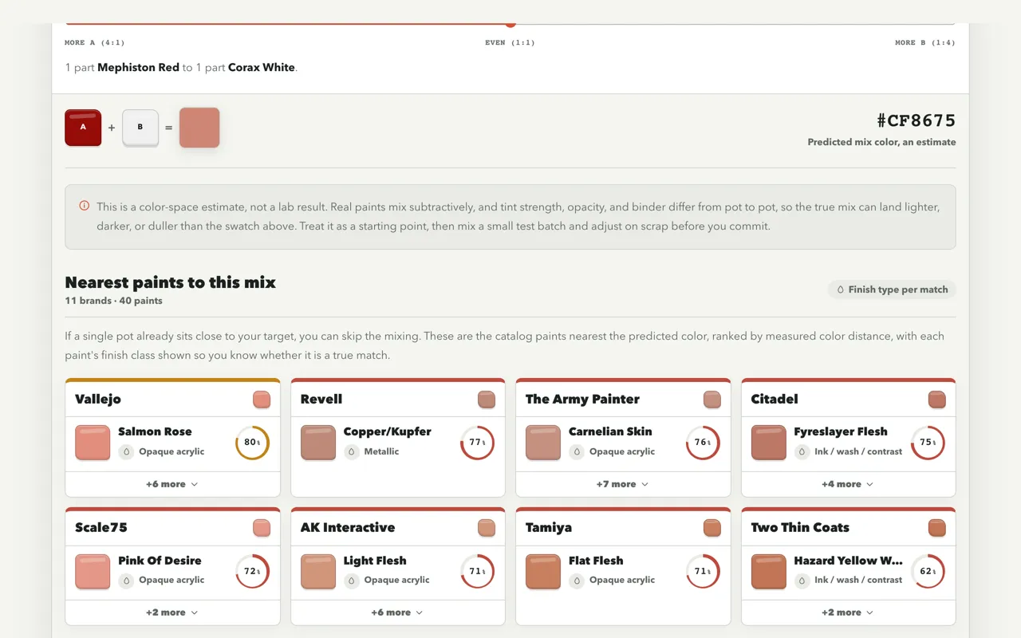Click Hazard Yellow 62% match ring
The height and width of the screenshot is (638, 1021).
point(928,572)
